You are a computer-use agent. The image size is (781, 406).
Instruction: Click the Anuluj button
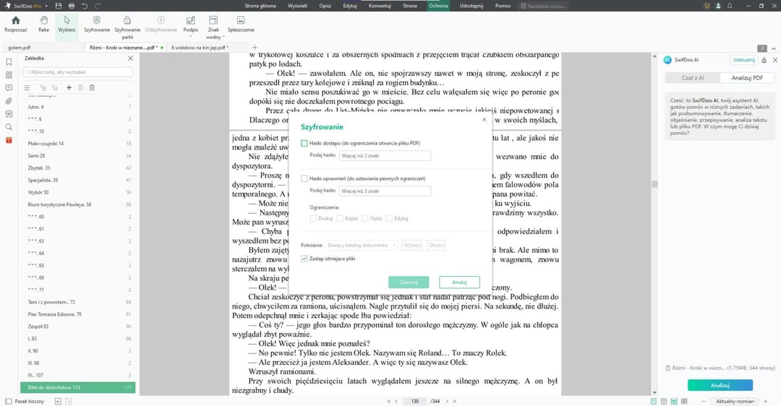[458, 282]
